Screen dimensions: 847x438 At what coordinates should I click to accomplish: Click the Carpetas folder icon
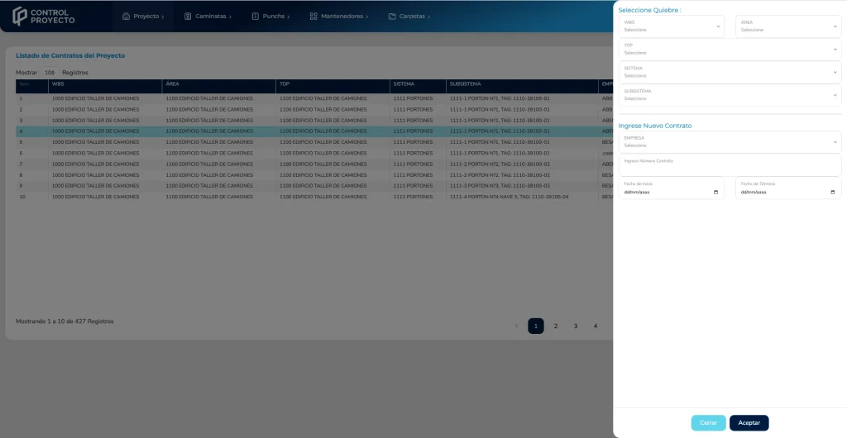pos(392,16)
